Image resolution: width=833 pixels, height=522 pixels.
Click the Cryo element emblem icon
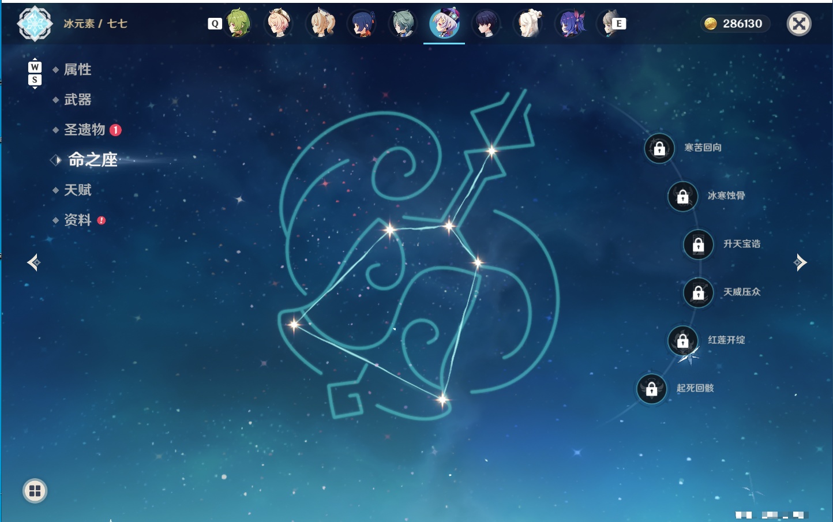point(35,24)
